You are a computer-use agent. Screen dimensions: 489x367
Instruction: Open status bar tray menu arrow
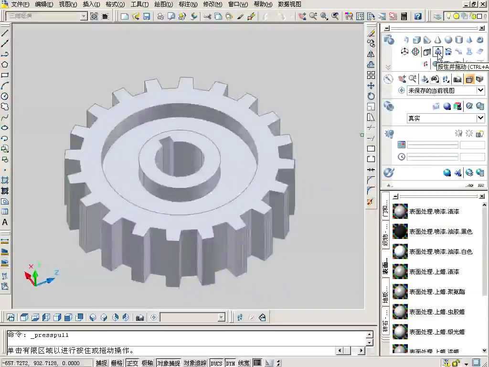[x=466, y=363]
